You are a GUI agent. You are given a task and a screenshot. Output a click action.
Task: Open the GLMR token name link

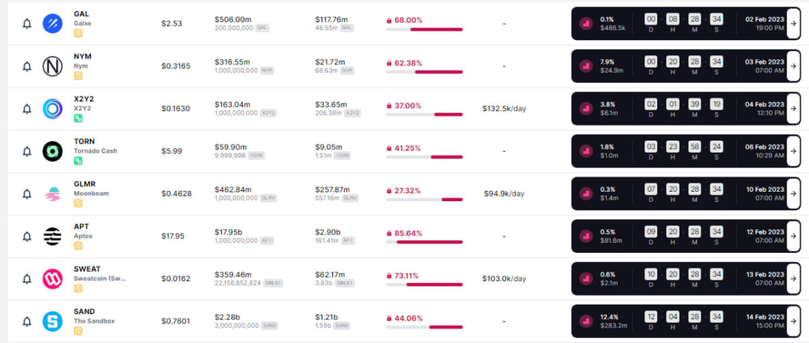point(85,184)
